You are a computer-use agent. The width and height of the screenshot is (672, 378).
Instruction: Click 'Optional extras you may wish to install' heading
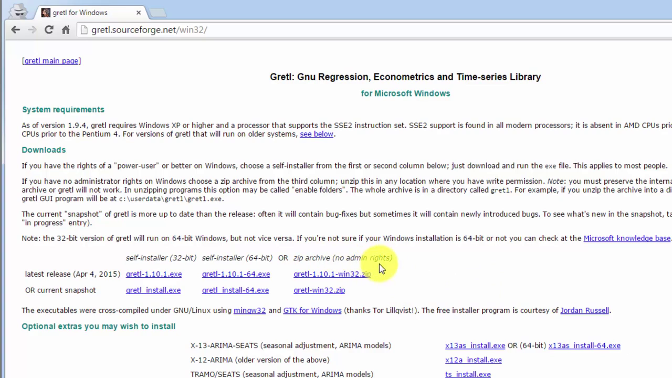pos(99,326)
